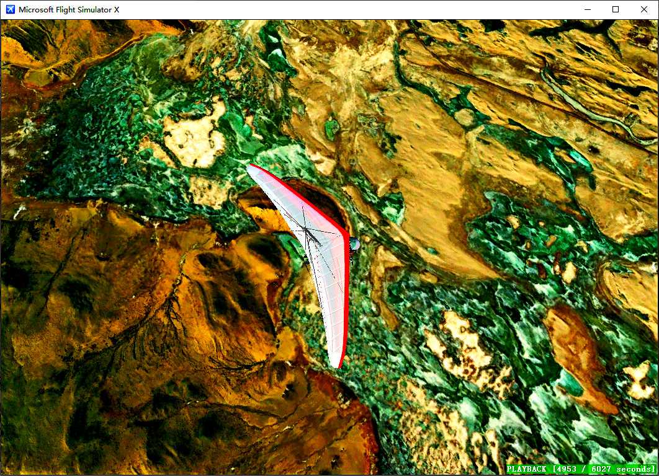Close the Flight Simulator X window
The image size is (659, 476).
pos(644,9)
